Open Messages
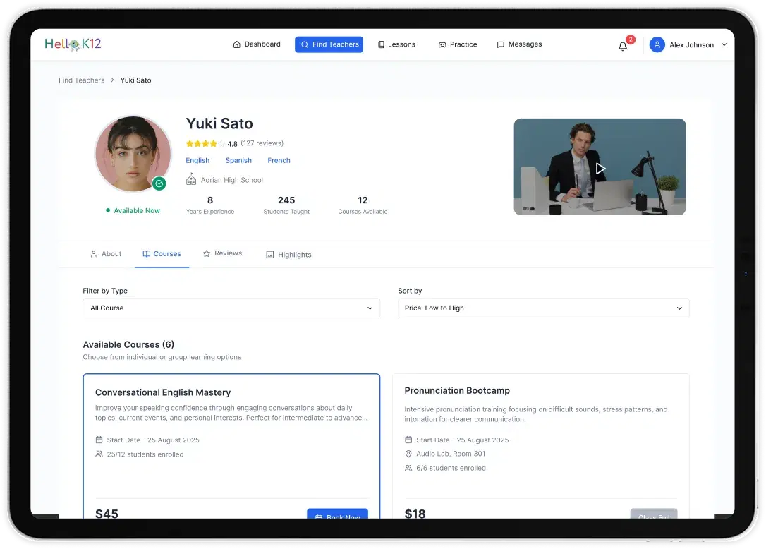 coord(519,44)
